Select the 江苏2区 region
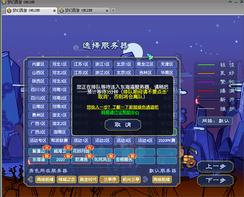This screenshot has width=244, height=197. point(81,73)
